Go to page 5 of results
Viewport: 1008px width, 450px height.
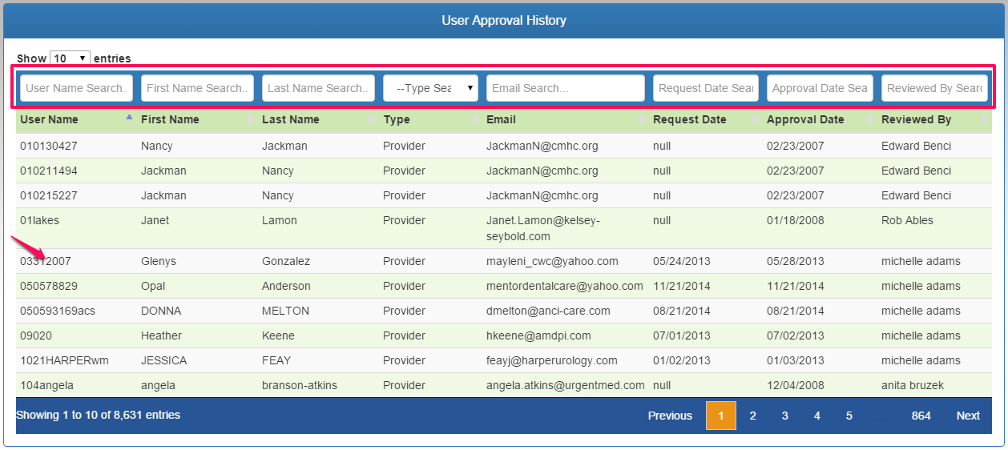point(849,416)
